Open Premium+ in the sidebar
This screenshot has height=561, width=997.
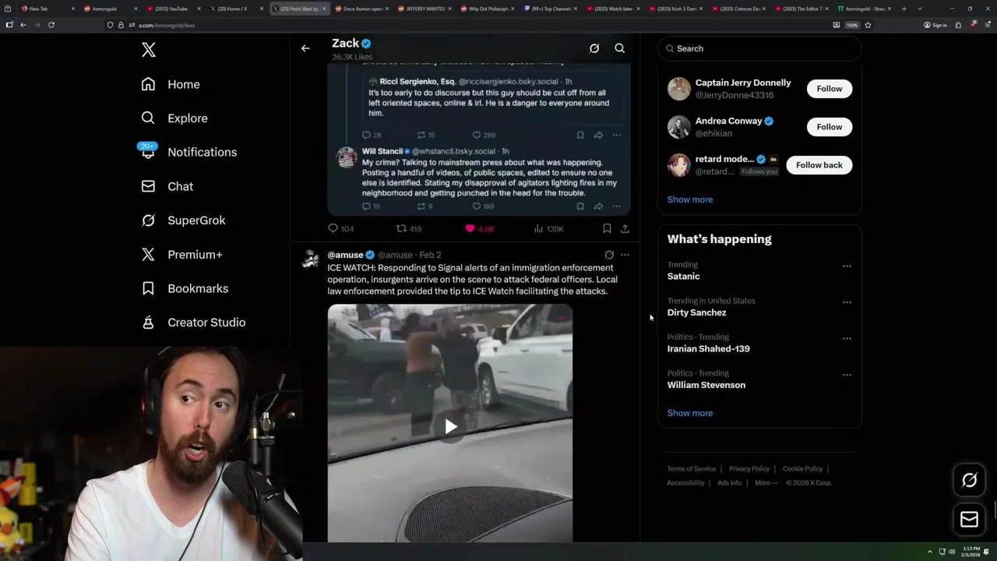pyautogui.click(x=181, y=255)
